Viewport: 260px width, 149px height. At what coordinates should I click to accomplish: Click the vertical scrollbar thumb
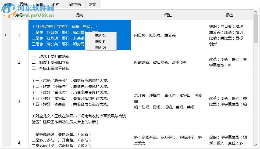coord(256,28)
